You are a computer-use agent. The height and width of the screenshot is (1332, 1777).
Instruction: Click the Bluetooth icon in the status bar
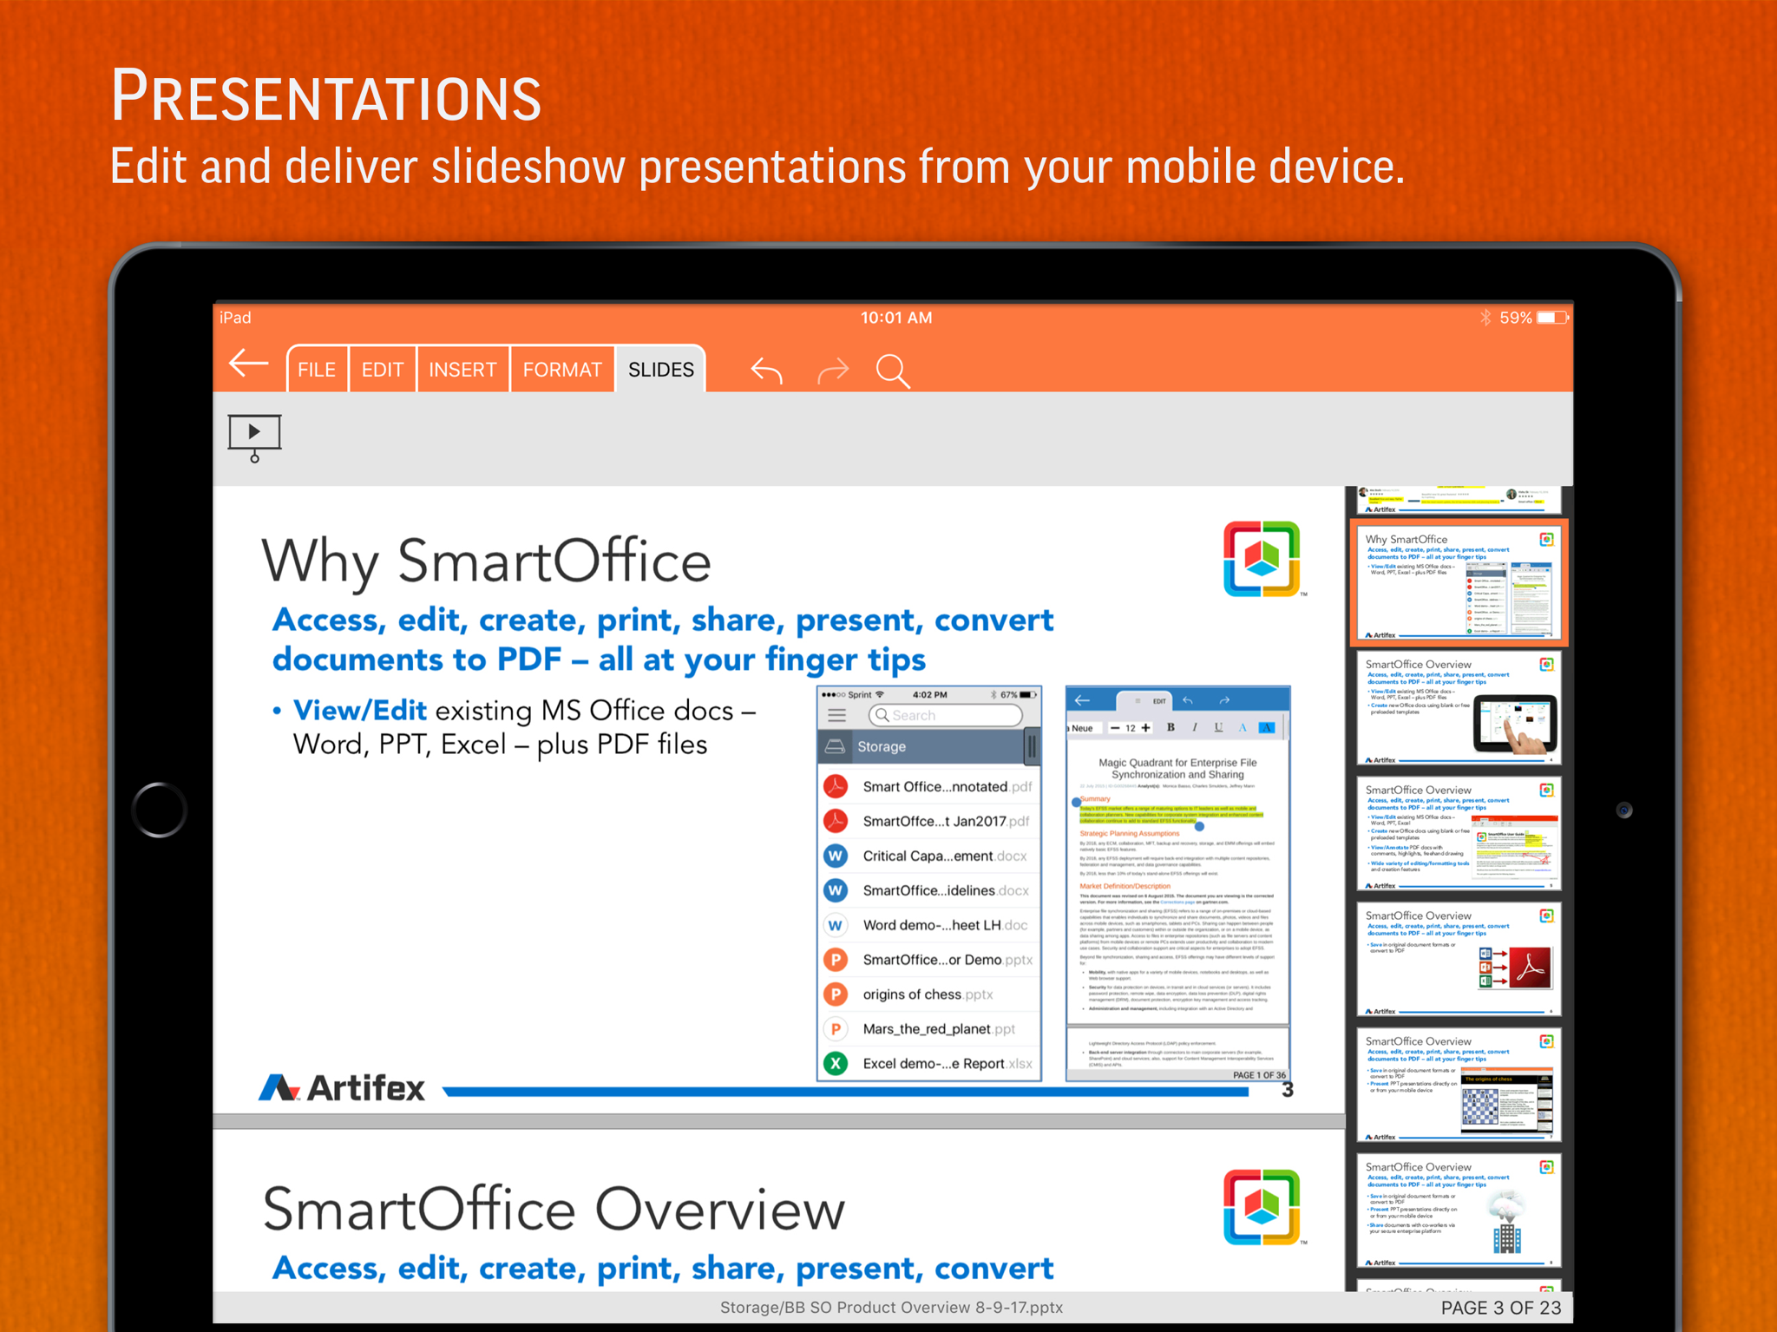[1485, 318]
